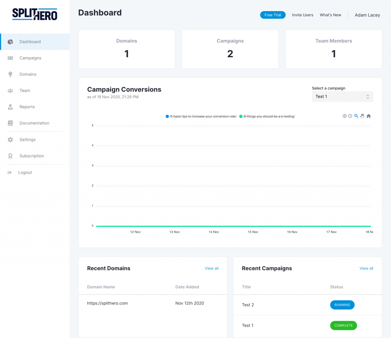Click the Team Members count card
Viewport: 391px width, 338px height.
click(x=334, y=49)
